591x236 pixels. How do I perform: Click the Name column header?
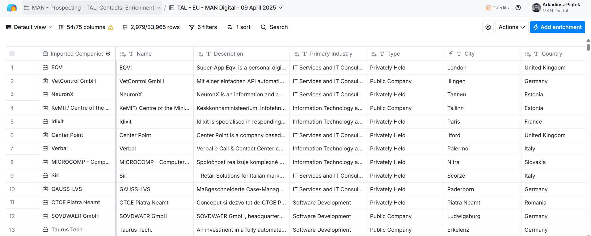point(155,54)
